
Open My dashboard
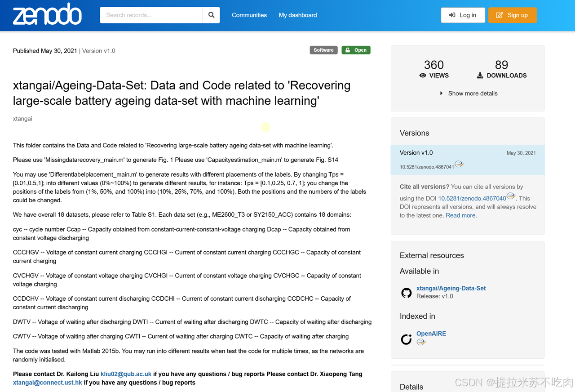[x=298, y=15]
